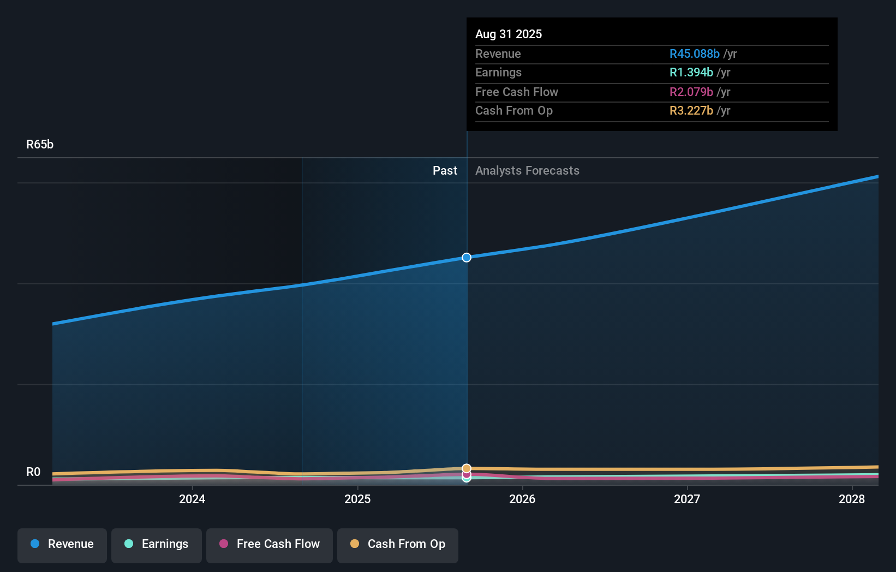This screenshot has height=572, width=896.
Task: Click the Cash From Op legend button
Action: tap(397, 545)
